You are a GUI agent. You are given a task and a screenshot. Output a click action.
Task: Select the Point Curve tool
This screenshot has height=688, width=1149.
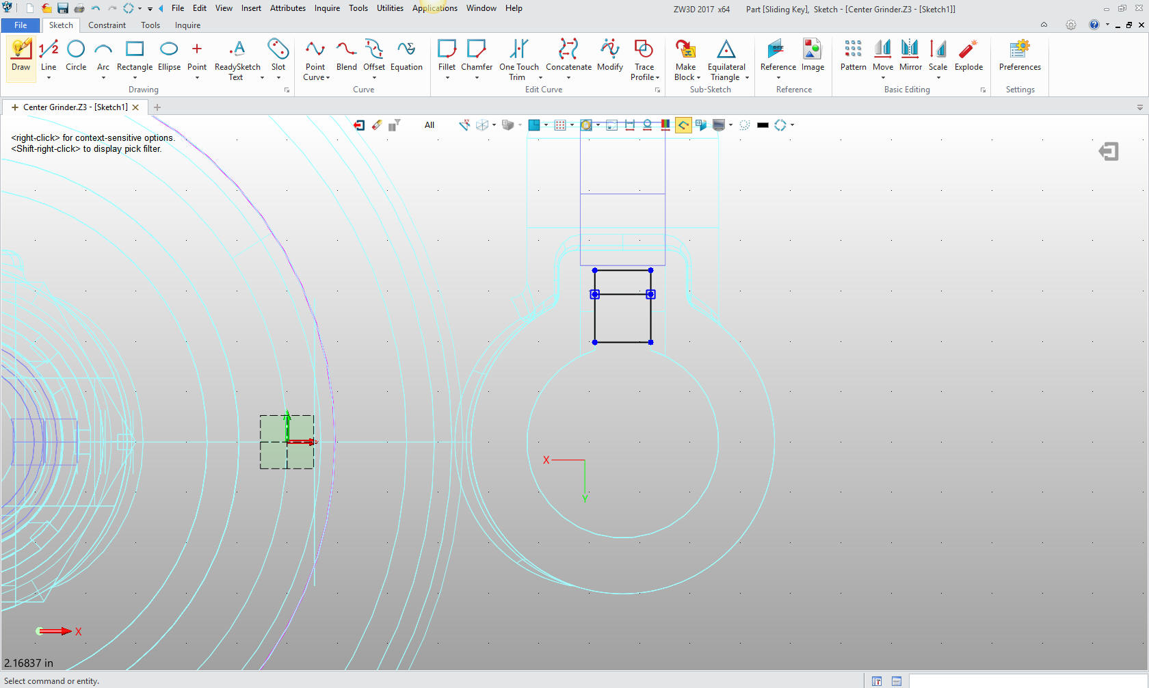(315, 60)
